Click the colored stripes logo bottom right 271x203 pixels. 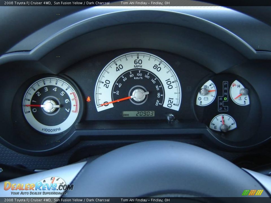pos(252,193)
